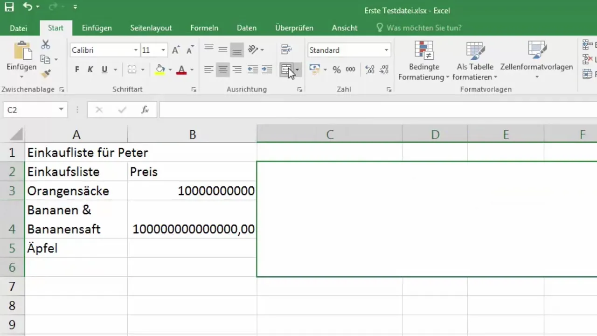Apply red font color A
Viewport: 597px width, 336px height.
point(182,70)
